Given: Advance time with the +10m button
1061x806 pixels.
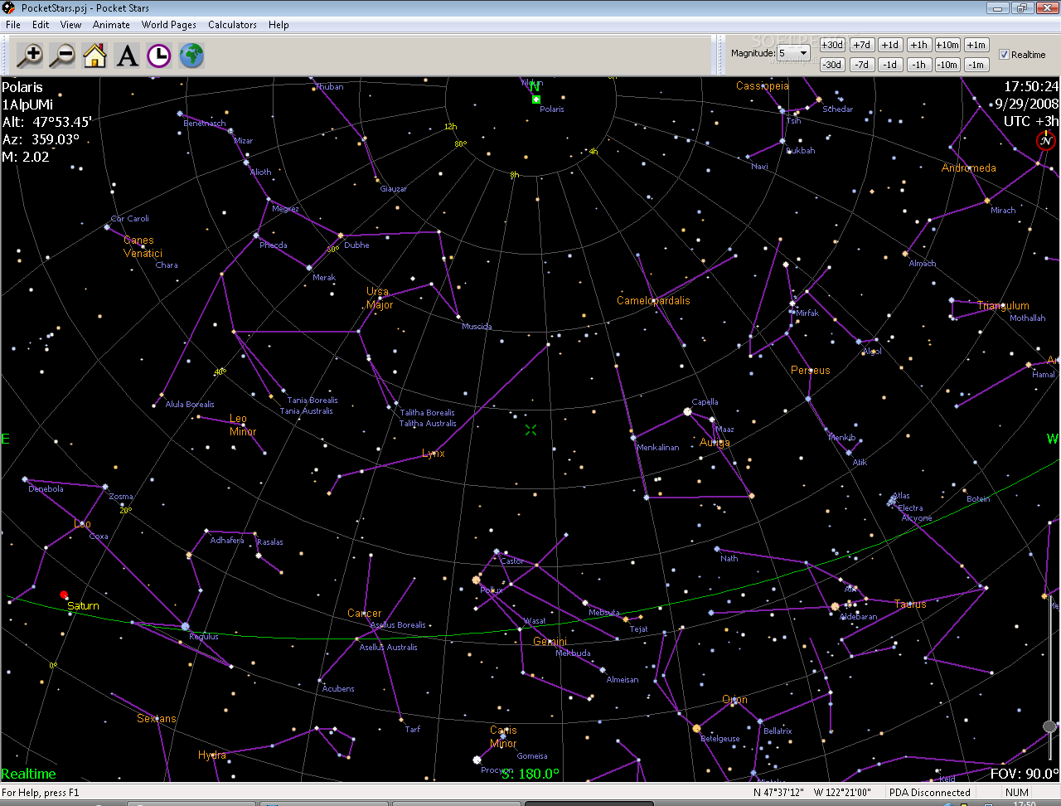Looking at the screenshot, I should [x=947, y=45].
